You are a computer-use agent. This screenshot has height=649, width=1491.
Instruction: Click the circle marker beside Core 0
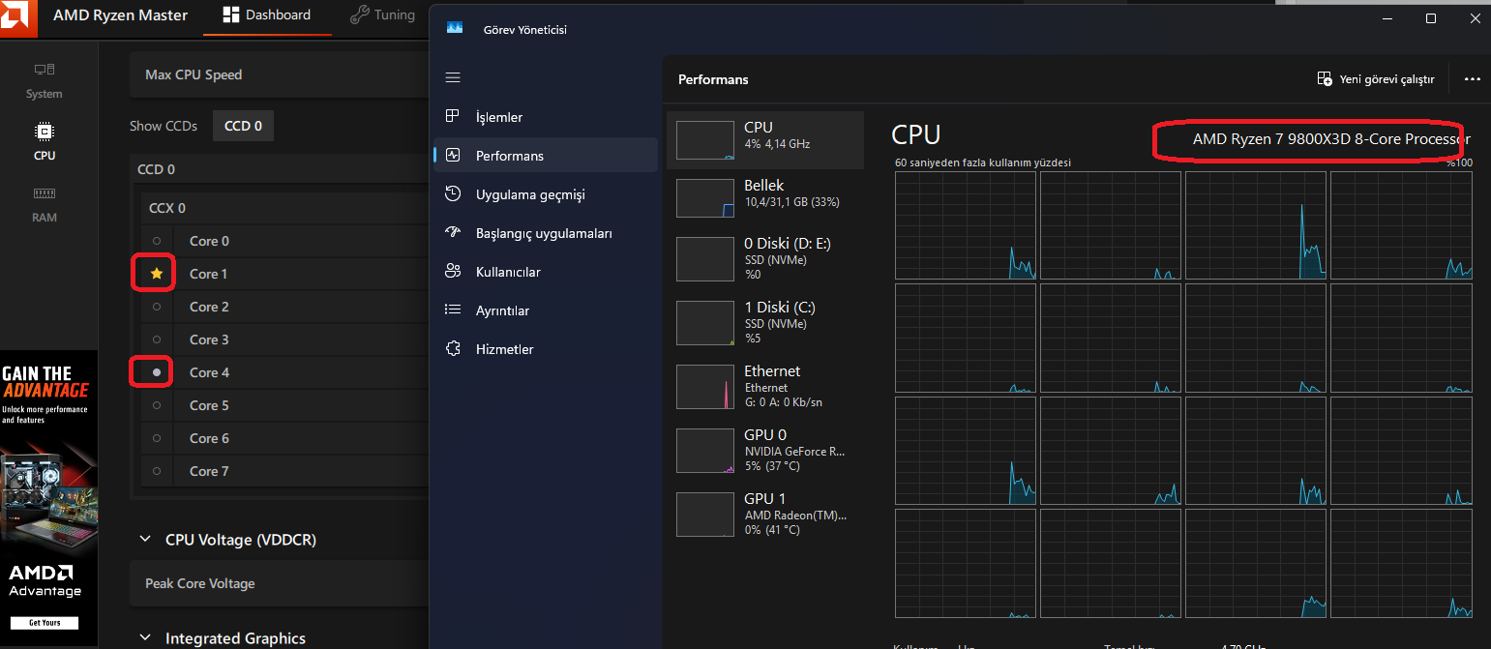(157, 241)
